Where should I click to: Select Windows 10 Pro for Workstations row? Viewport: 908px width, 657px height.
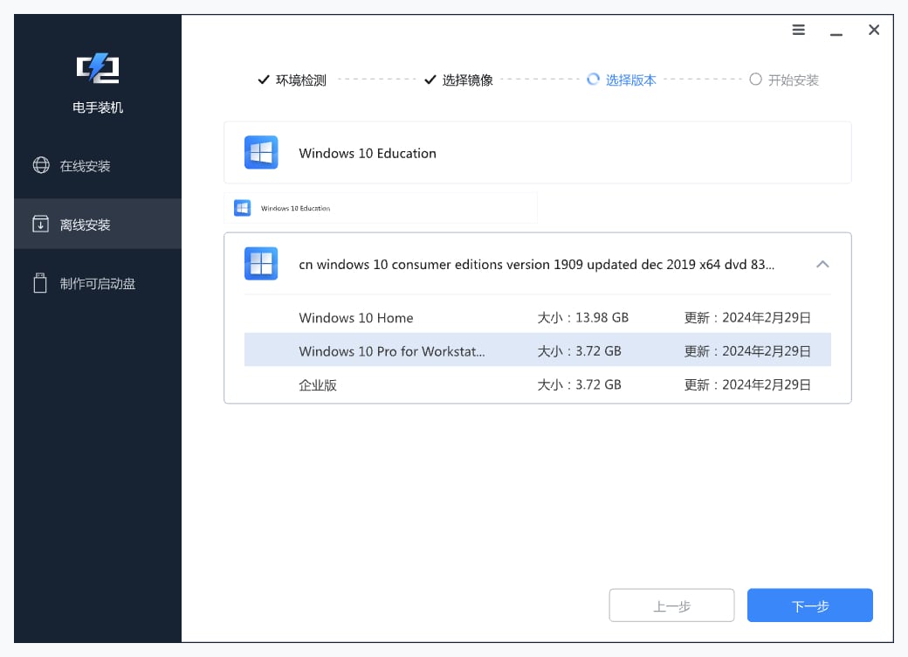tap(391, 351)
